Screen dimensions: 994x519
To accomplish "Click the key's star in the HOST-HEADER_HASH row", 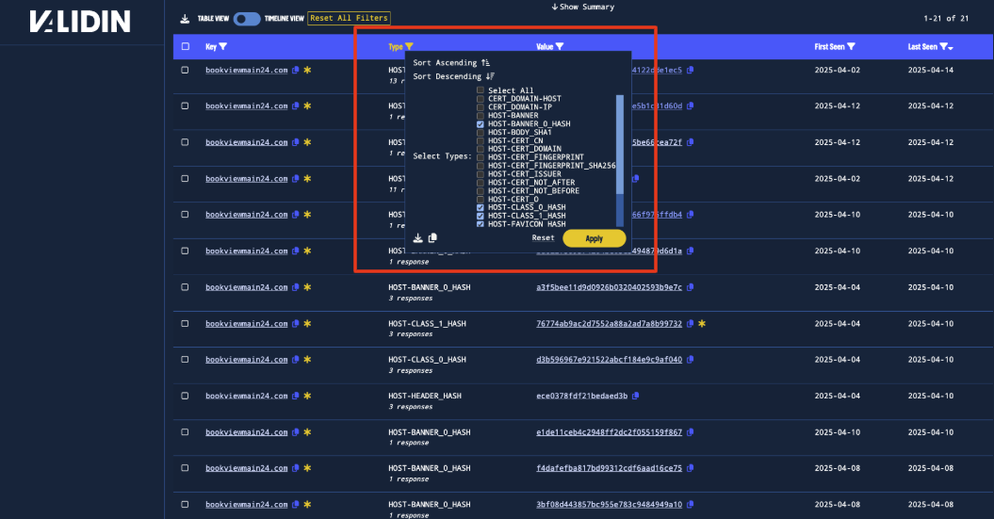I will pyautogui.click(x=307, y=396).
